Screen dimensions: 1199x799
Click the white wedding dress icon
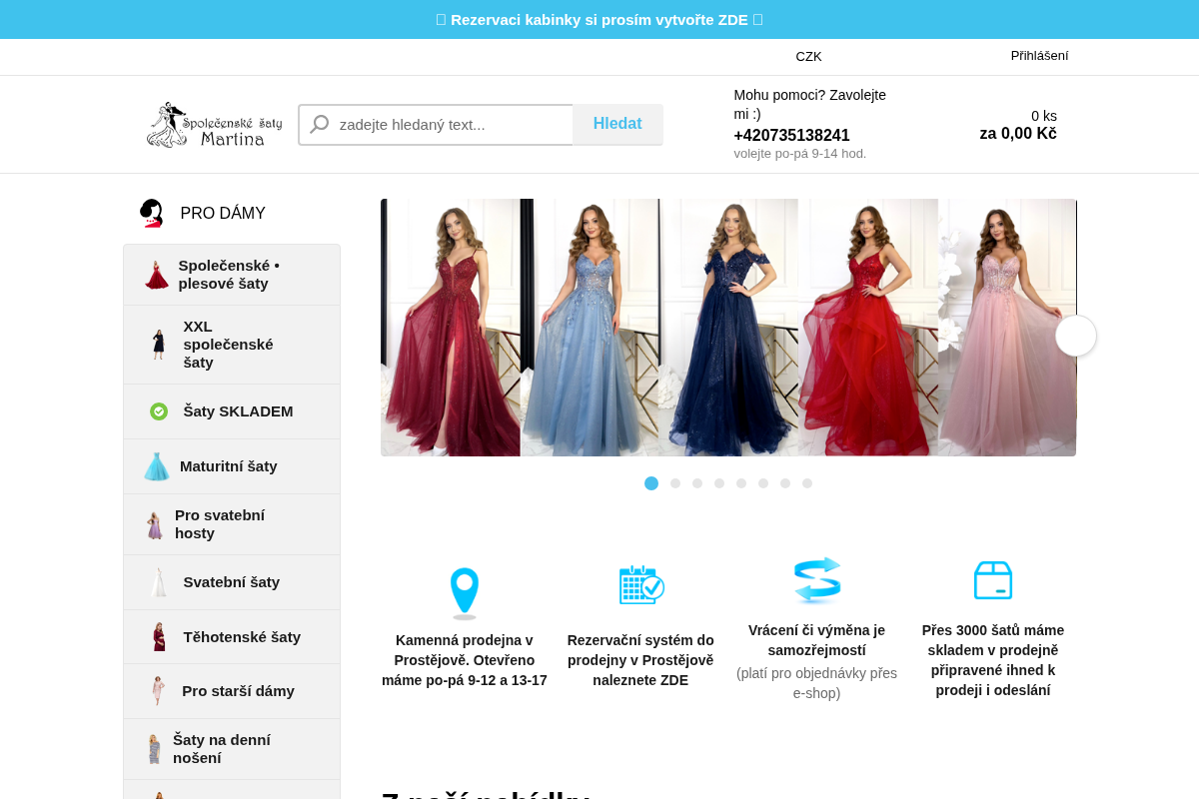[x=159, y=582]
